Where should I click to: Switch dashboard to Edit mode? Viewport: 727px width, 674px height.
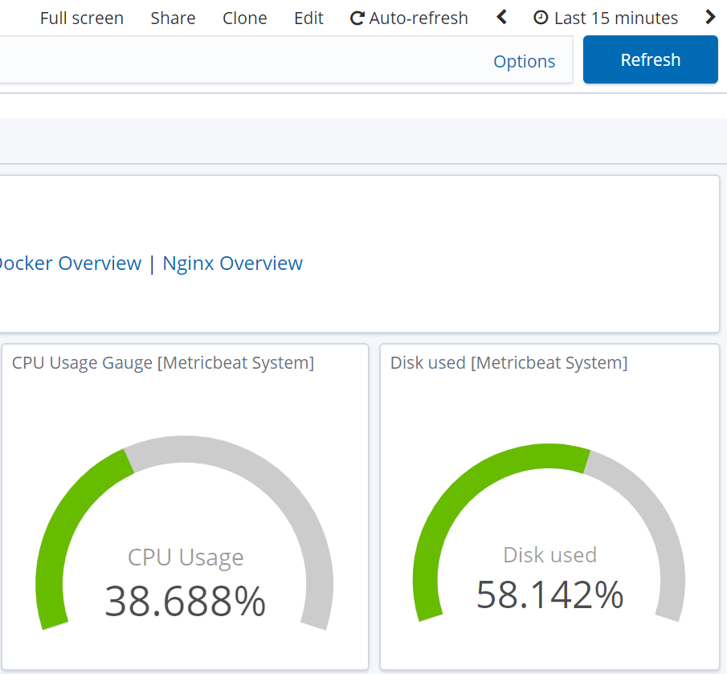[308, 18]
